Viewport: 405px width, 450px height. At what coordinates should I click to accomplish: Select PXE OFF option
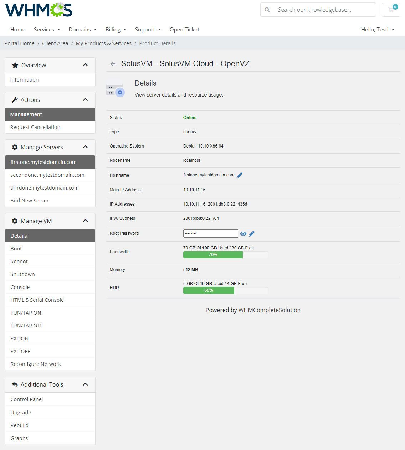(20, 351)
